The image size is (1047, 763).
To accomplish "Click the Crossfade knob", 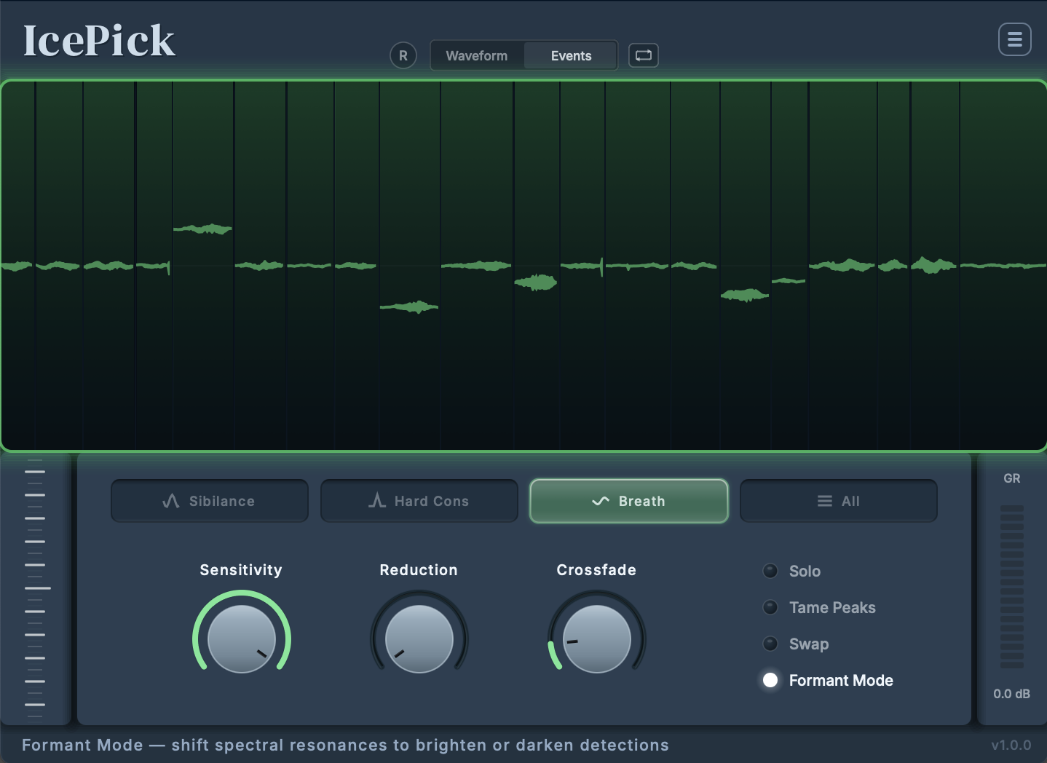I will 597,639.
